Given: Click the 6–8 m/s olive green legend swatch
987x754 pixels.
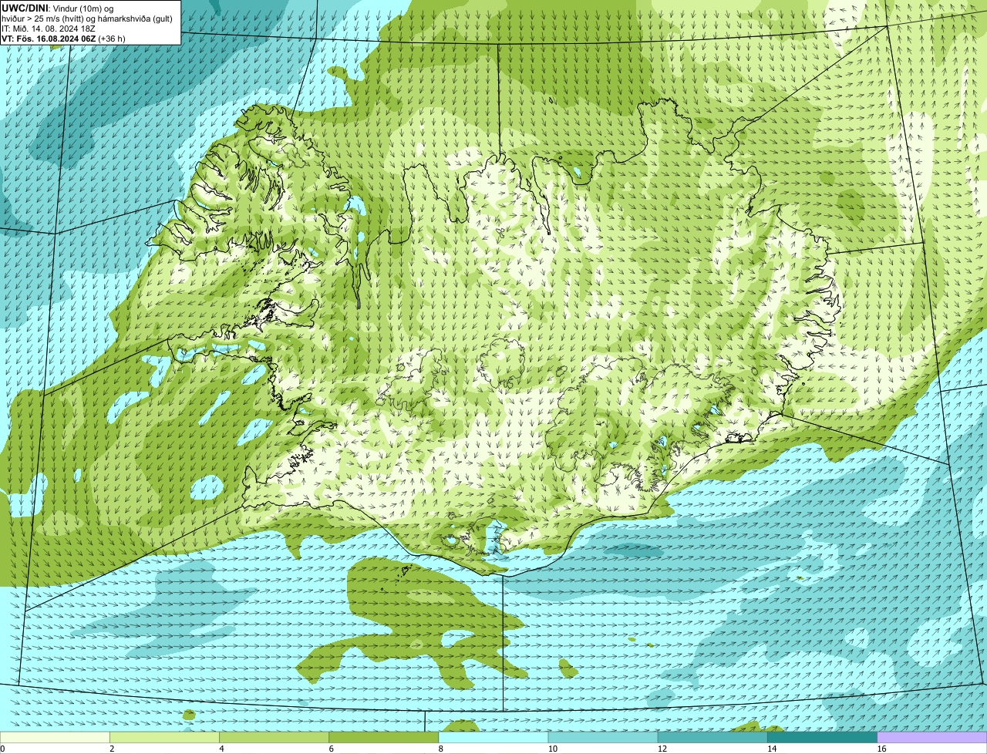Looking at the screenshot, I should [x=384, y=737].
